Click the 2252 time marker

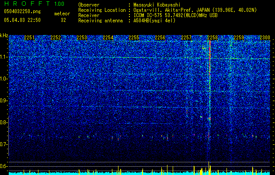click(56, 37)
